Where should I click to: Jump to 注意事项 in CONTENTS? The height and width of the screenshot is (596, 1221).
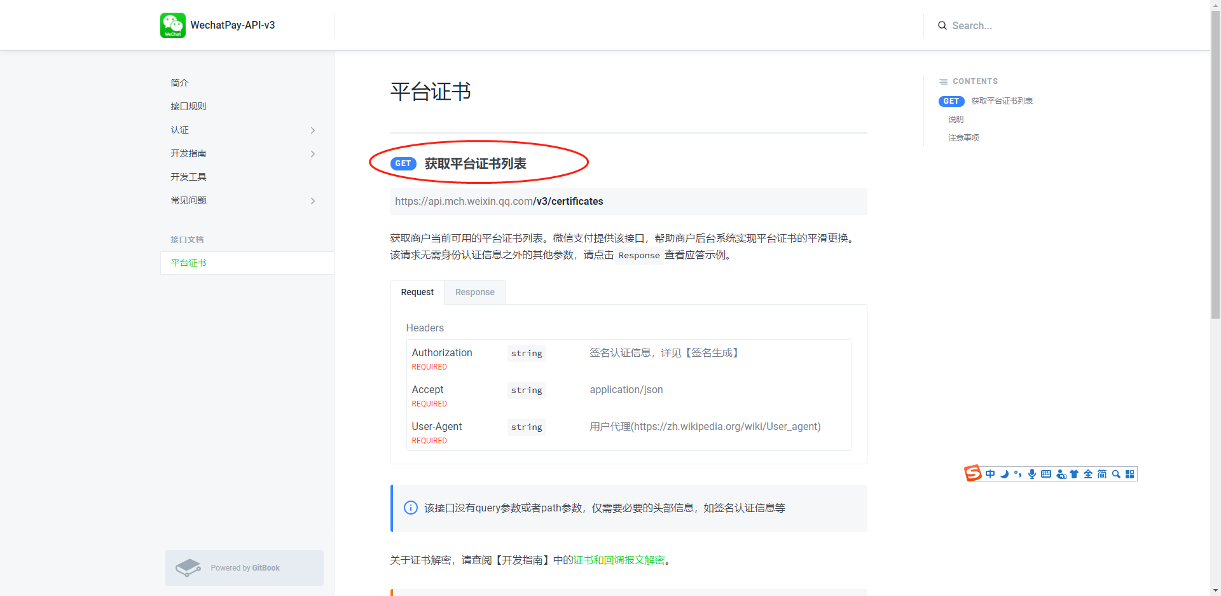coord(963,138)
